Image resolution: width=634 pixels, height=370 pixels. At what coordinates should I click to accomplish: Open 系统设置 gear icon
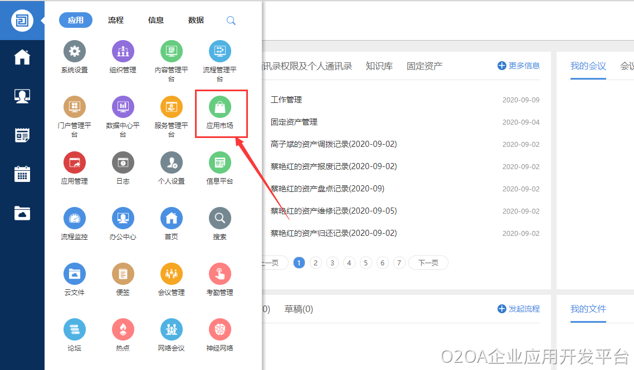pos(74,52)
